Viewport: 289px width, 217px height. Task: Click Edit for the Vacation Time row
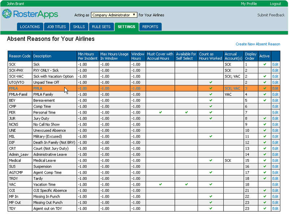click(x=275, y=184)
